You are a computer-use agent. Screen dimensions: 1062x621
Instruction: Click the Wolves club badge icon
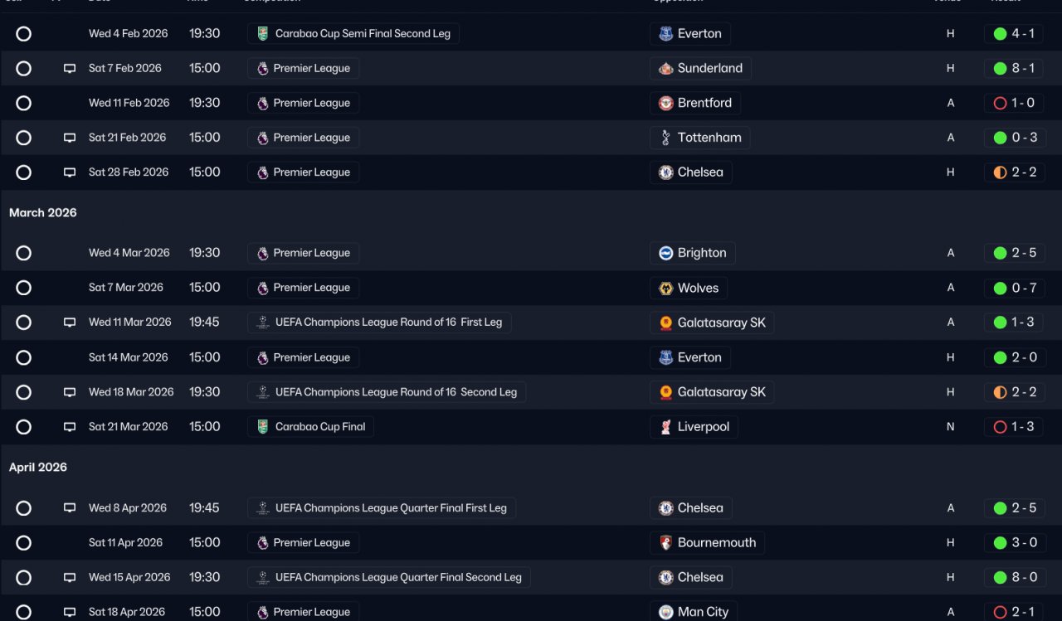pos(665,288)
